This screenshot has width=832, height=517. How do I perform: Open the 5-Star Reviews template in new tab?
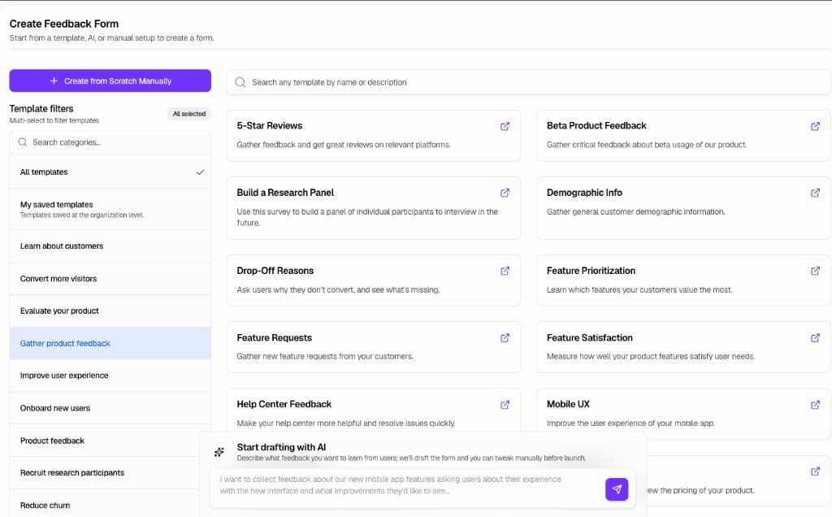pos(505,126)
